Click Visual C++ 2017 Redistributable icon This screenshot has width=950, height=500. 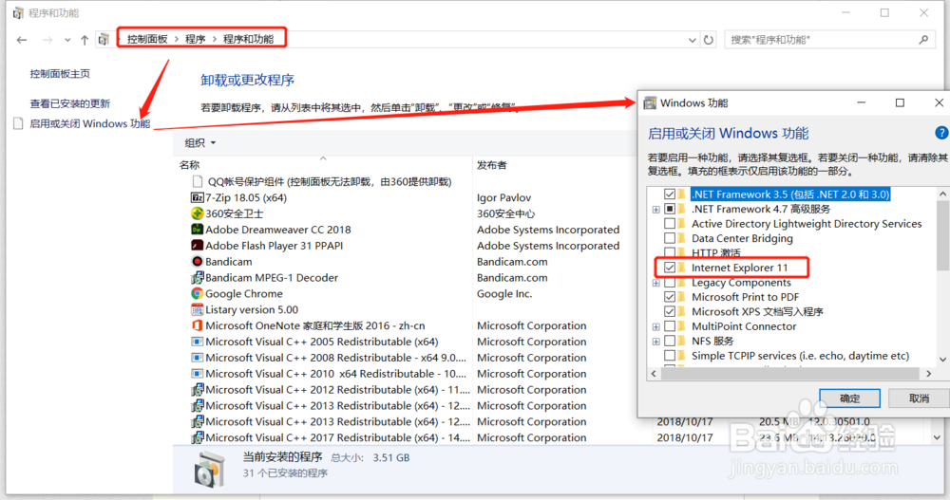point(197,437)
